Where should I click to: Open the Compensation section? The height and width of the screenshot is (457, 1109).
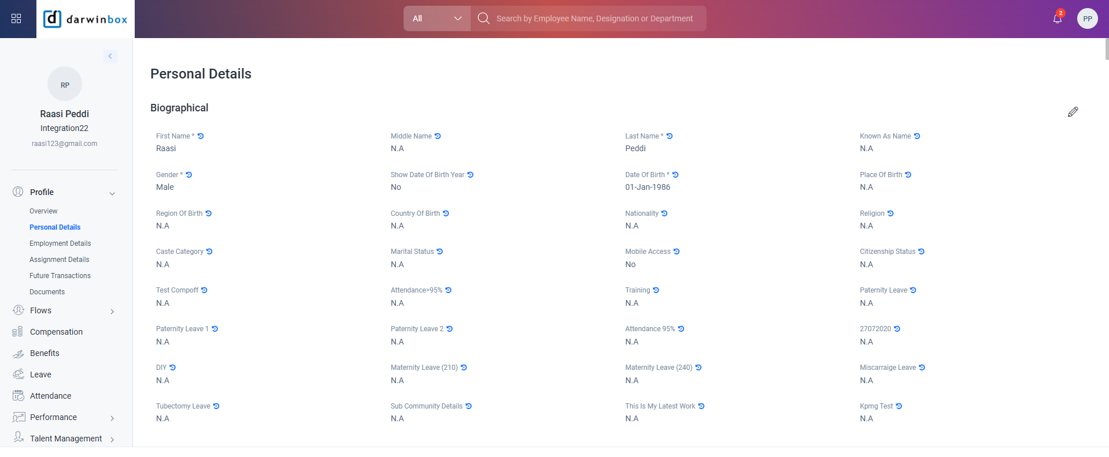pyautogui.click(x=56, y=332)
